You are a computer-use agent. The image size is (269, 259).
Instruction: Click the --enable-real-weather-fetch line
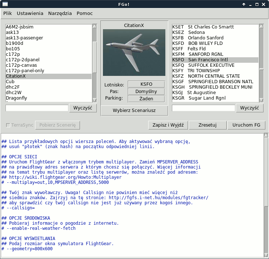click(38, 228)
